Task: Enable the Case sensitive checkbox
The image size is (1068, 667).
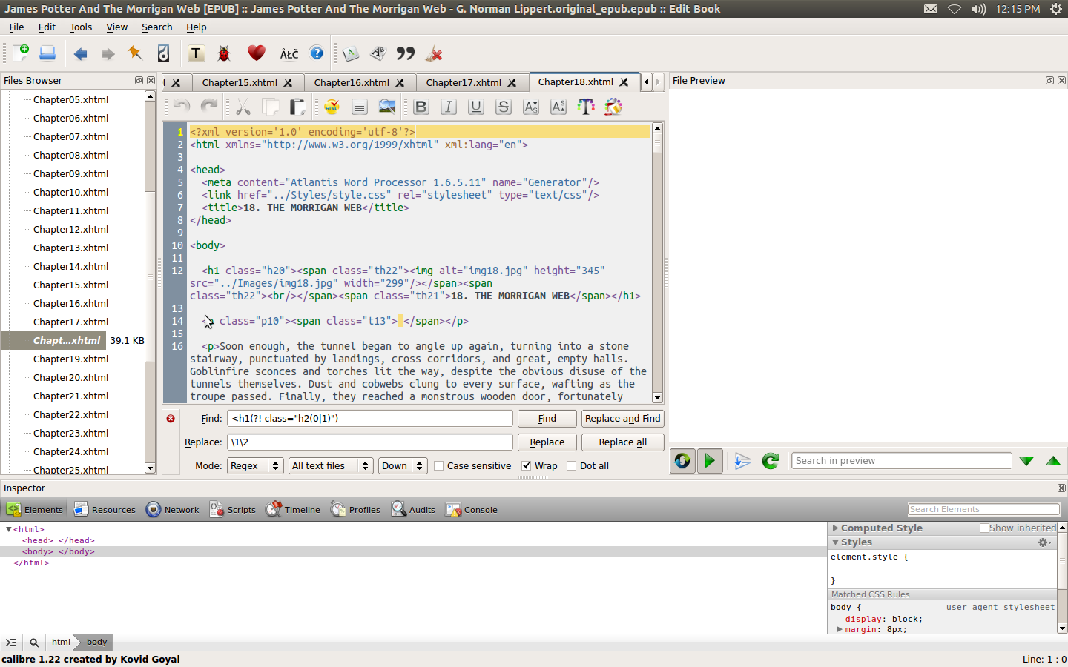Action: (x=439, y=466)
